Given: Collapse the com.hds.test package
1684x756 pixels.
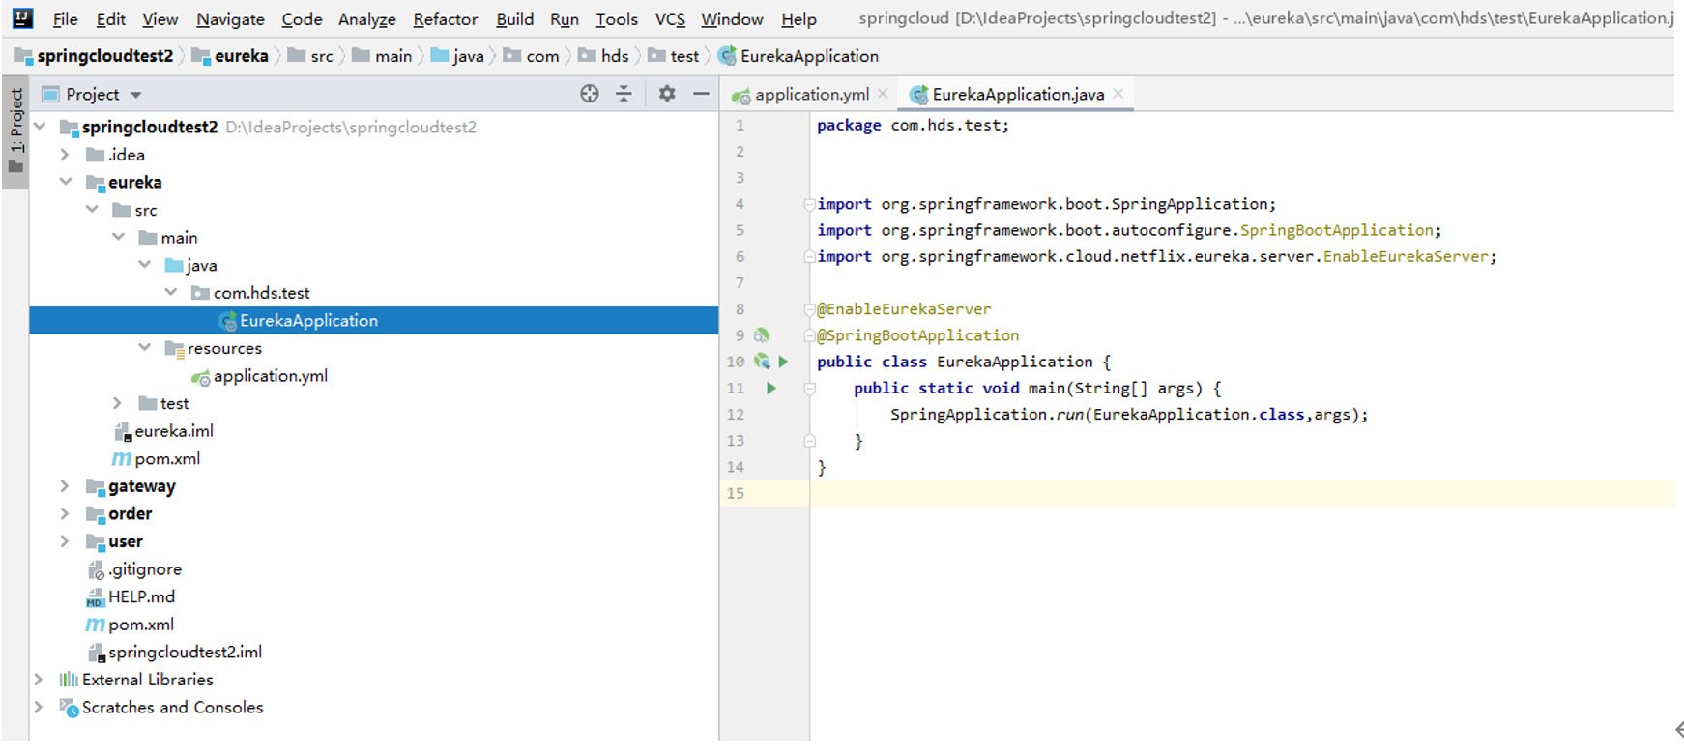Looking at the screenshot, I should pos(171,292).
